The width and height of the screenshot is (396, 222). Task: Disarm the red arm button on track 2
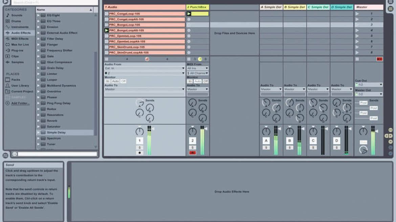[x=193, y=153]
